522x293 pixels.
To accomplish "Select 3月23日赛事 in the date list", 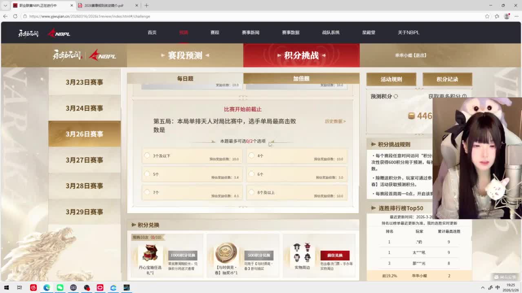I will tap(84, 82).
